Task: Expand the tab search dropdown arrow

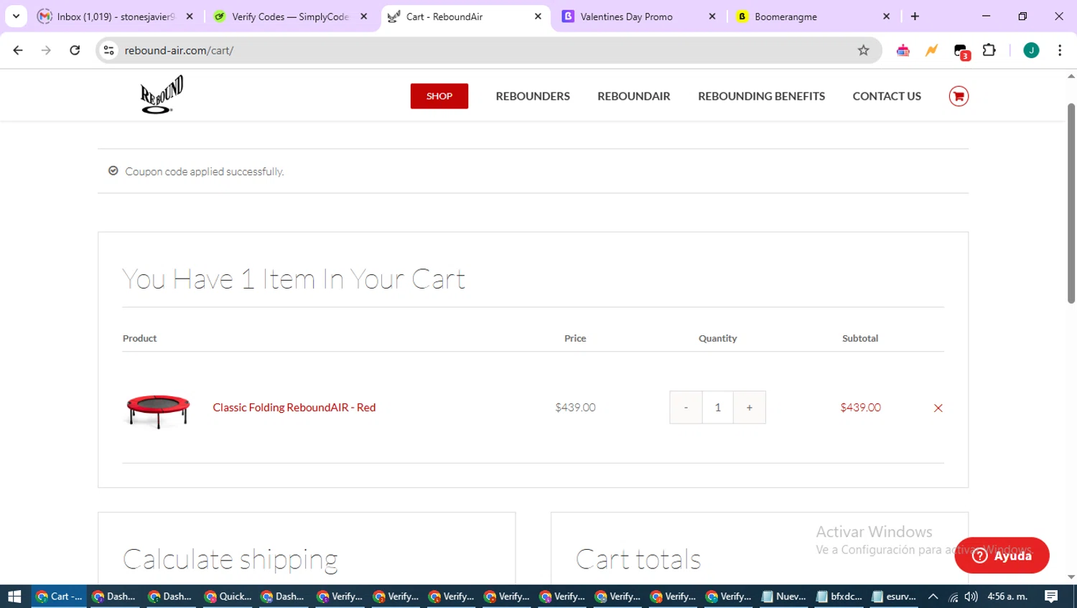Action: coord(16,16)
